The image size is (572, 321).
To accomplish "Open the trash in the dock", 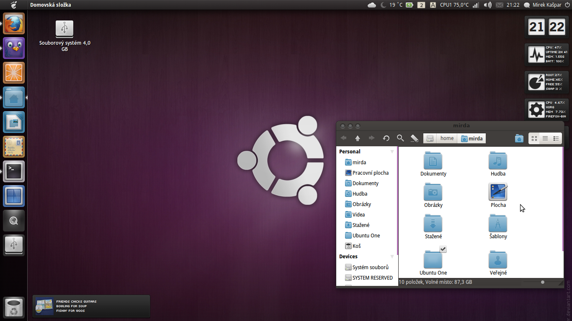I will pyautogui.click(x=14, y=307).
